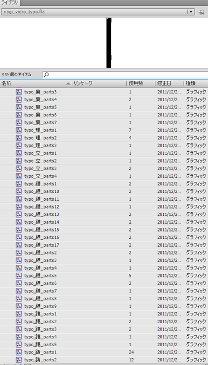Sort by 修正日 column header
208x365 pixels.
(164, 83)
